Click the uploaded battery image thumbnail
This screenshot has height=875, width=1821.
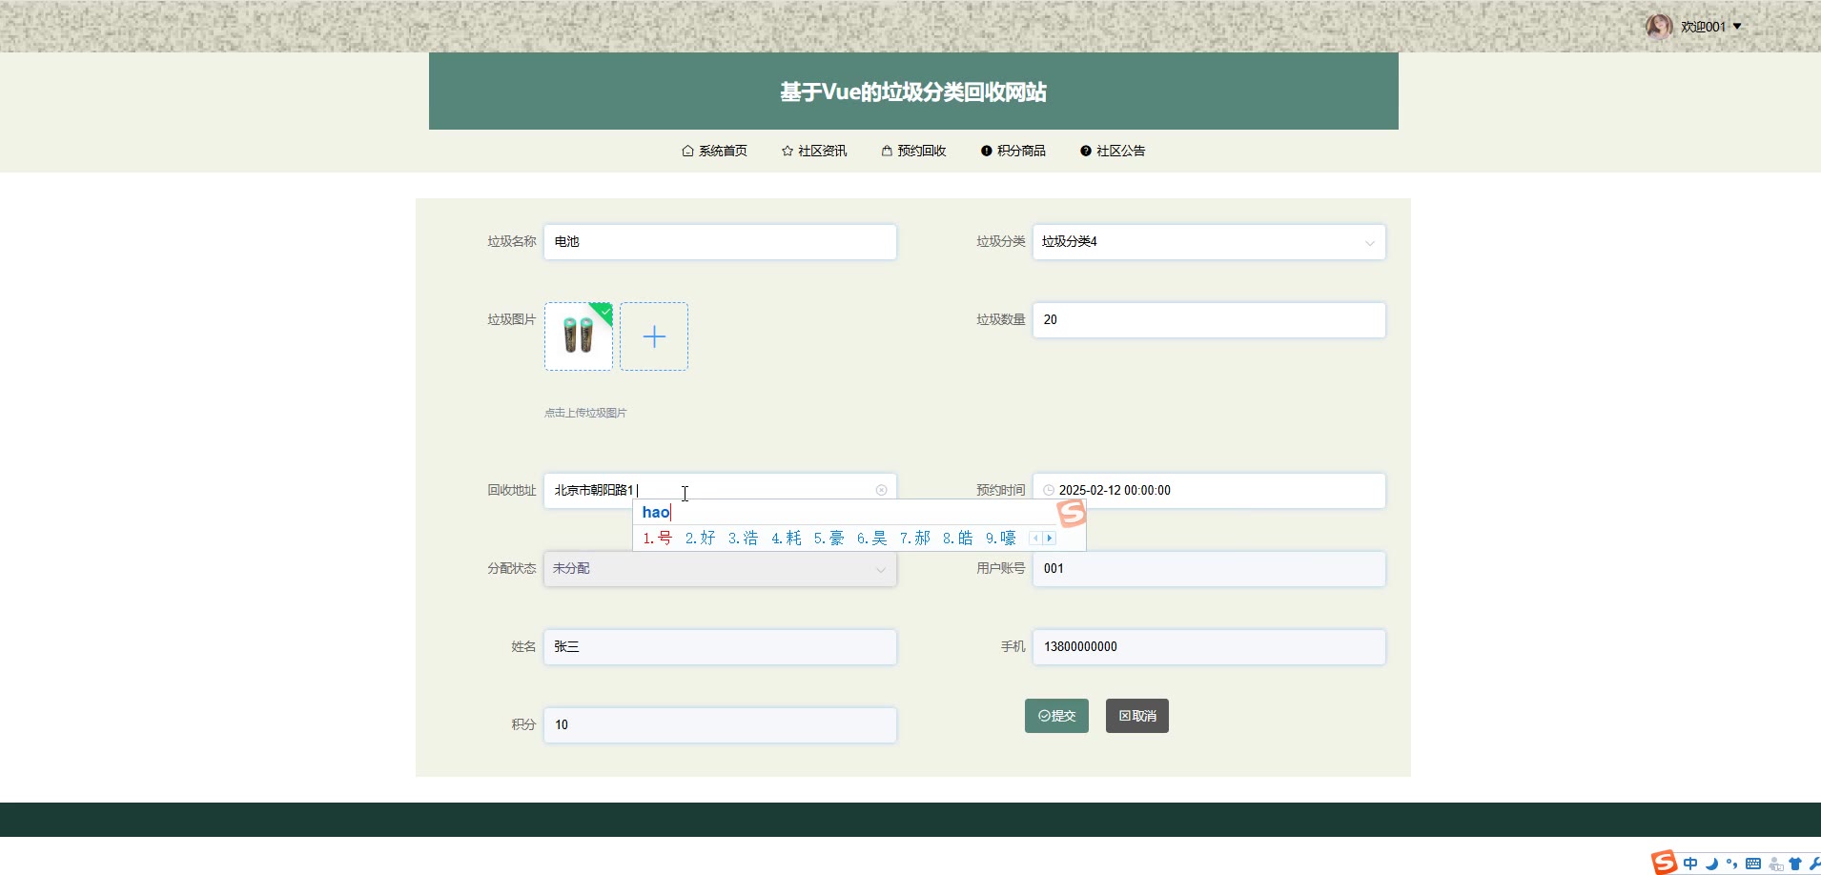pyautogui.click(x=579, y=336)
